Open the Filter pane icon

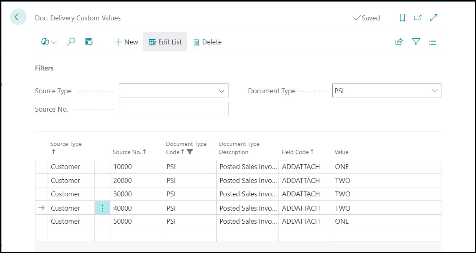(416, 42)
